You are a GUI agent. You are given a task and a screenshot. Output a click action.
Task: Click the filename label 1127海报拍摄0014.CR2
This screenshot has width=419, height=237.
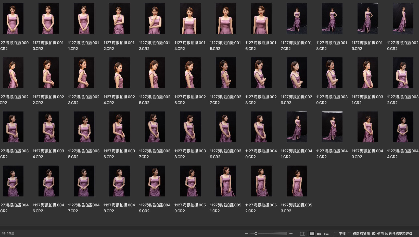click(190, 46)
